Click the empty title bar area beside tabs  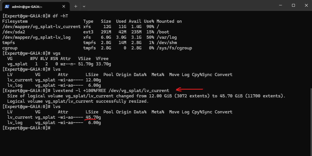coord(179,5)
